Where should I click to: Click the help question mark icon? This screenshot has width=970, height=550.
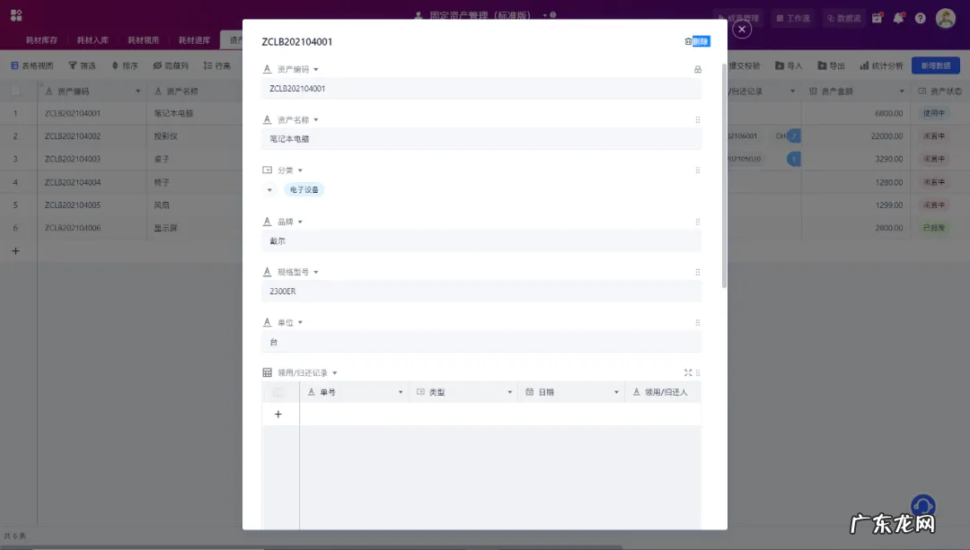pyautogui.click(x=921, y=18)
